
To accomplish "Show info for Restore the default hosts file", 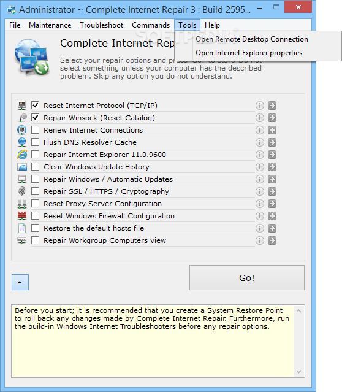I will click(x=259, y=228).
